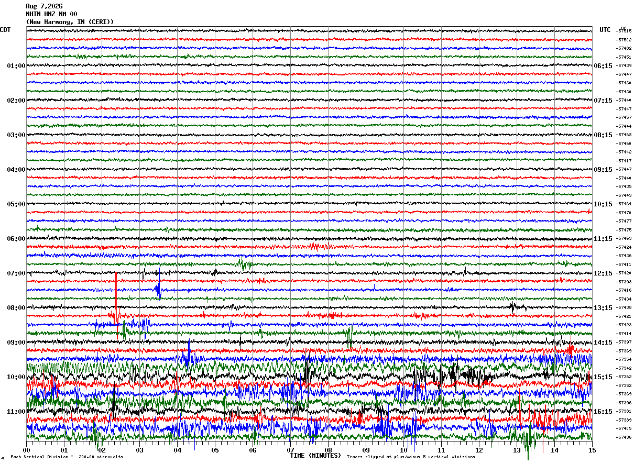Click the '15' minute tick label
This screenshot has height=464, width=634.
pos(592,450)
